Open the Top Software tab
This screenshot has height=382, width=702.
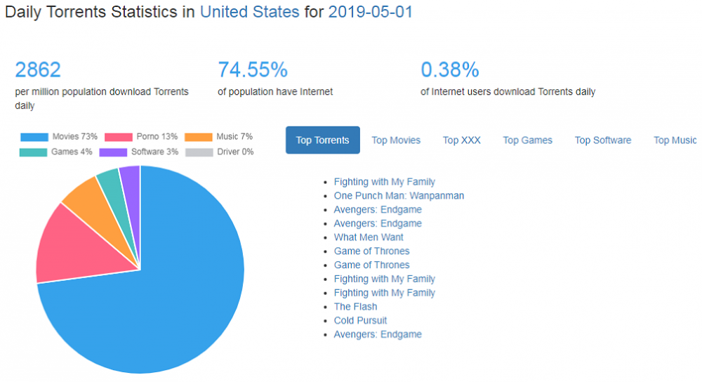603,140
